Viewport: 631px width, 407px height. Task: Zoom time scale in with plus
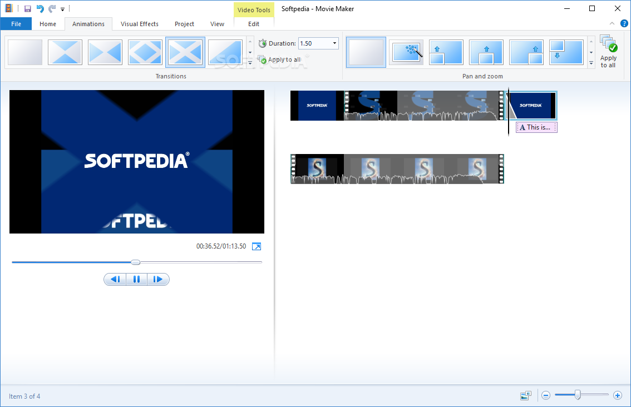pyautogui.click(x=618, y=396)
